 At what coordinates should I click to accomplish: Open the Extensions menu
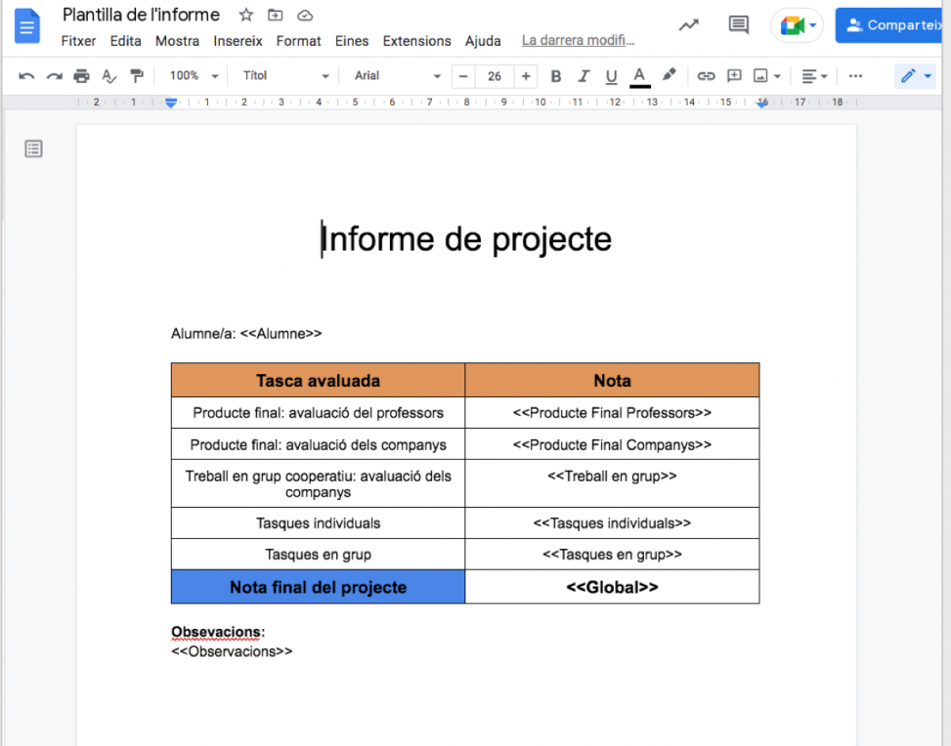pos(416,41)
